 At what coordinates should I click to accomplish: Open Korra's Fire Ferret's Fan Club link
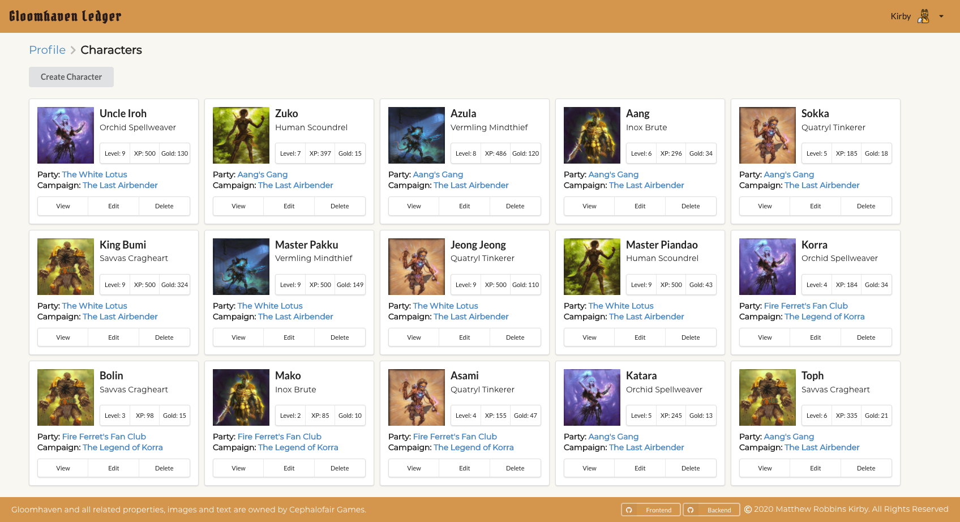pos(806,306)
